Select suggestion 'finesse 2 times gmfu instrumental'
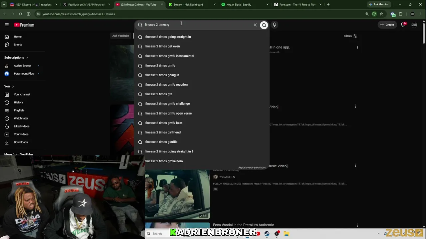Viewport: 426px width, 239px height. click(202, 56)
